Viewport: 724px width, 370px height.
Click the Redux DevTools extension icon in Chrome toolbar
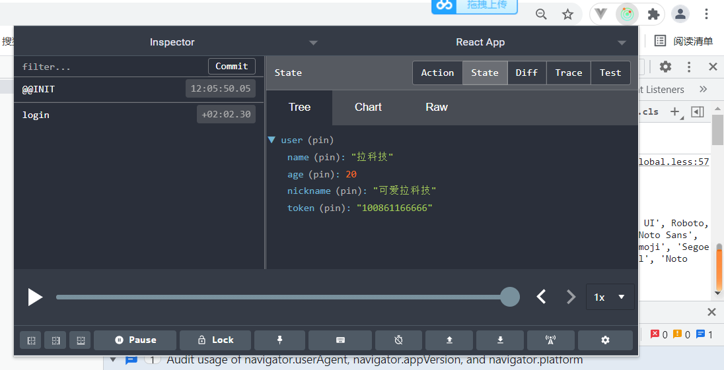pos(627,15)
